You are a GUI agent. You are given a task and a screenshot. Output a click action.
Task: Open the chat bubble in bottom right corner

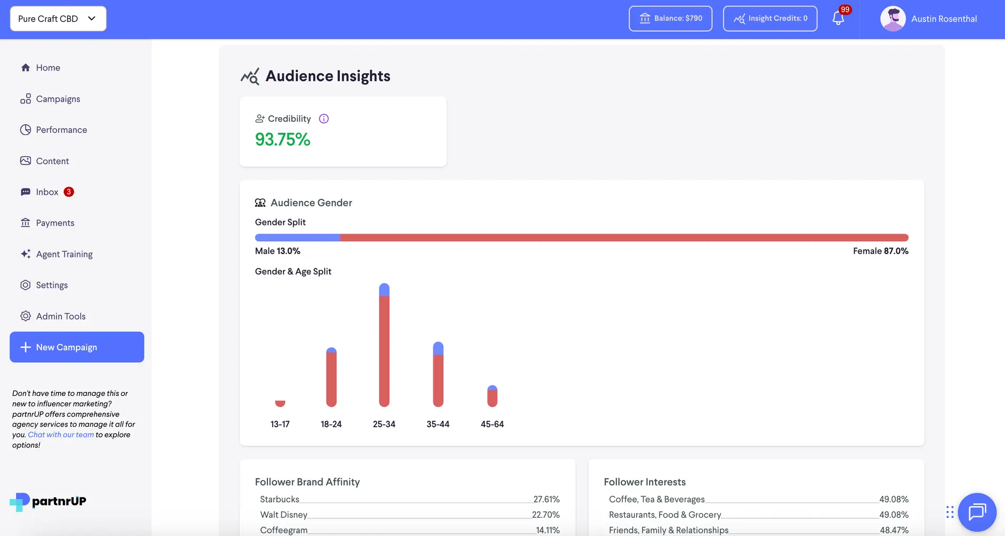point(977,512)
